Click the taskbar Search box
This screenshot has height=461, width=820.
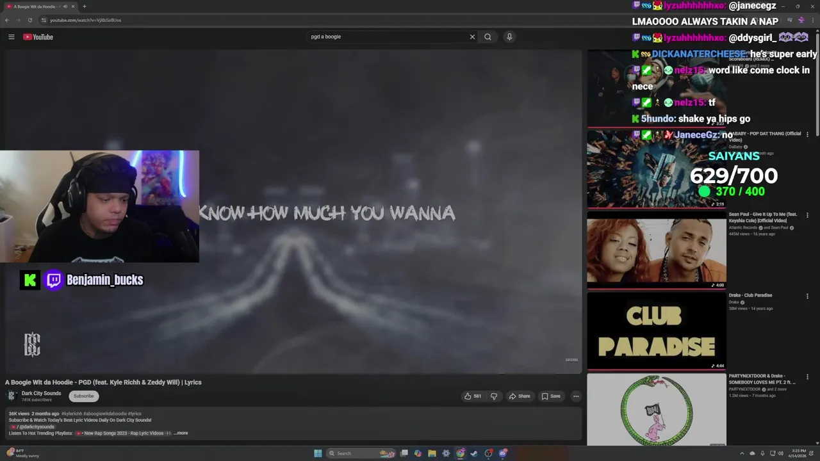(361, 453)
